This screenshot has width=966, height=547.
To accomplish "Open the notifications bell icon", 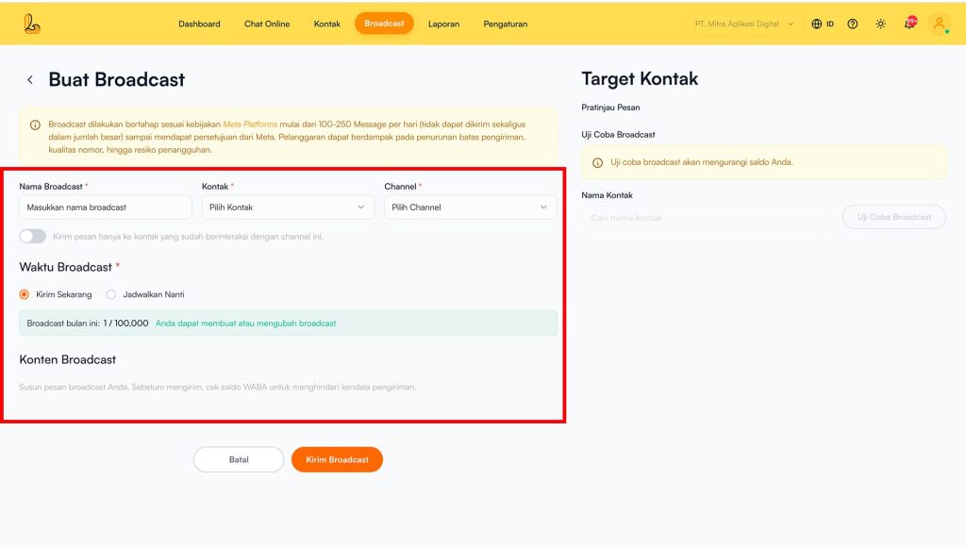I will click(909, 24).
